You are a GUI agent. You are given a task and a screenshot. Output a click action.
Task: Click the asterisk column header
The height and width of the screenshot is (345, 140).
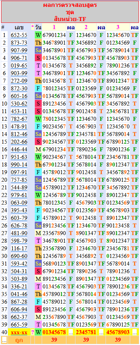point(33,27)
